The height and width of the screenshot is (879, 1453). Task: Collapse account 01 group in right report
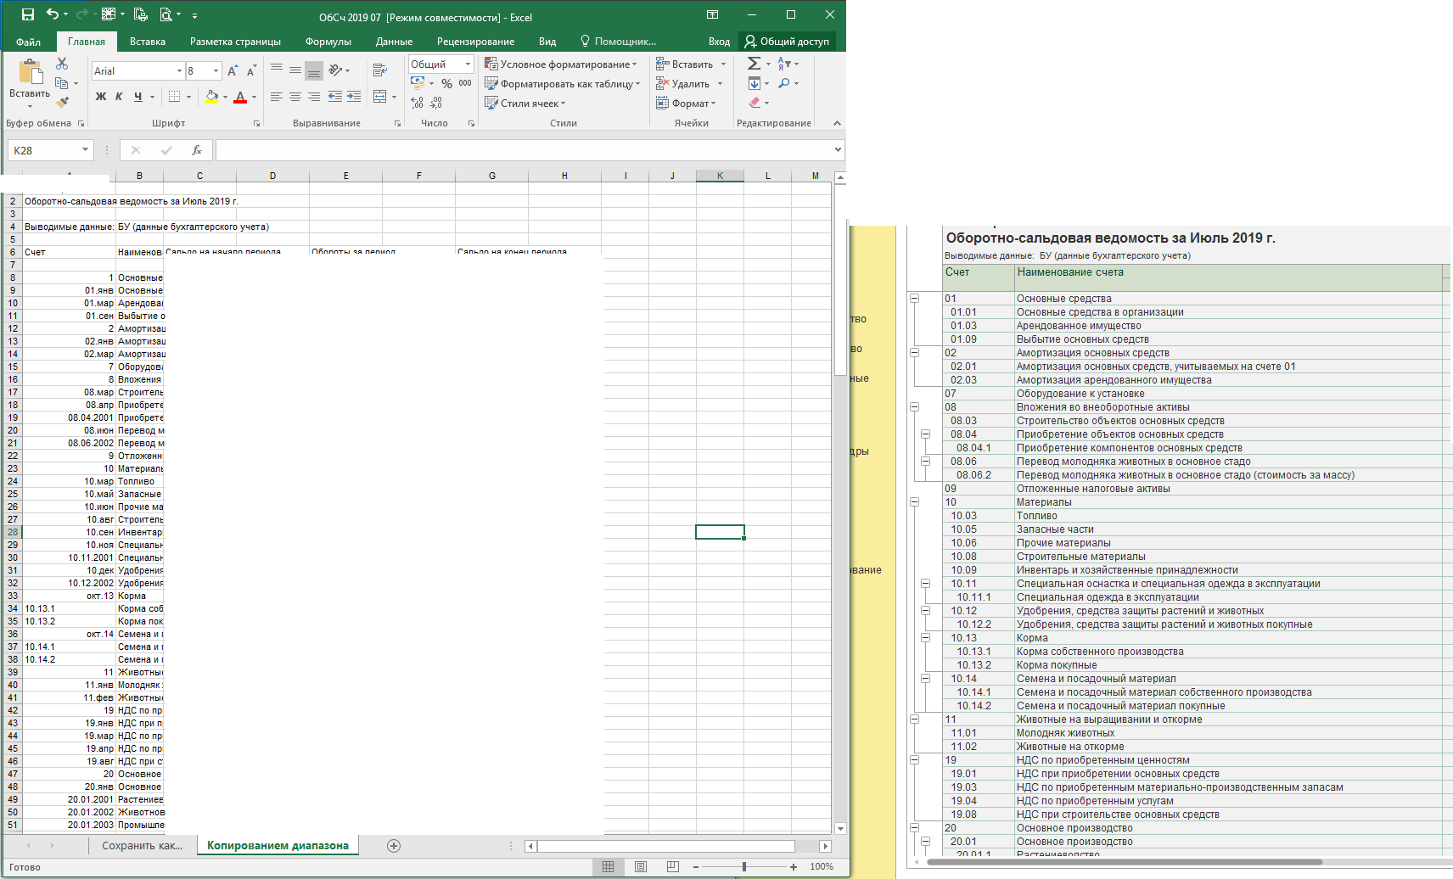click(915, 299)
